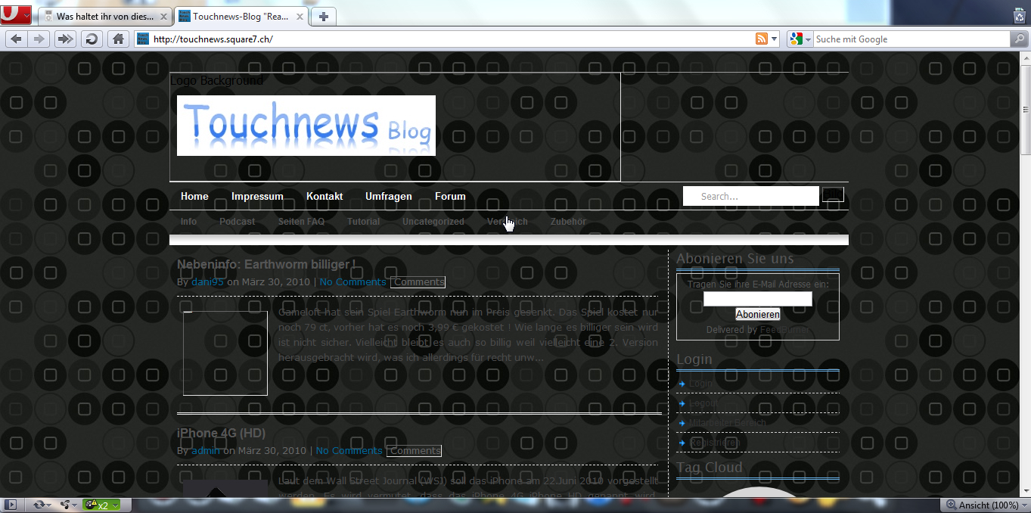Image resolution: width=1031 pixels, height=513 pixels.
Task: Open author link admin
Action: (206, 451)
